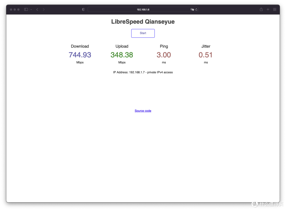286x210 pixels.
Task: Click the LibreSpeed Qianseyue page heading
Action: pos(143,22)
